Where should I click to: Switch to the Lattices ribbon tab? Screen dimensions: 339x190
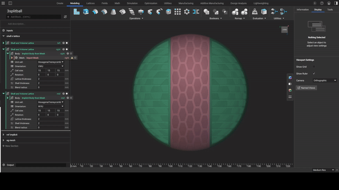[x=90, y=3]
